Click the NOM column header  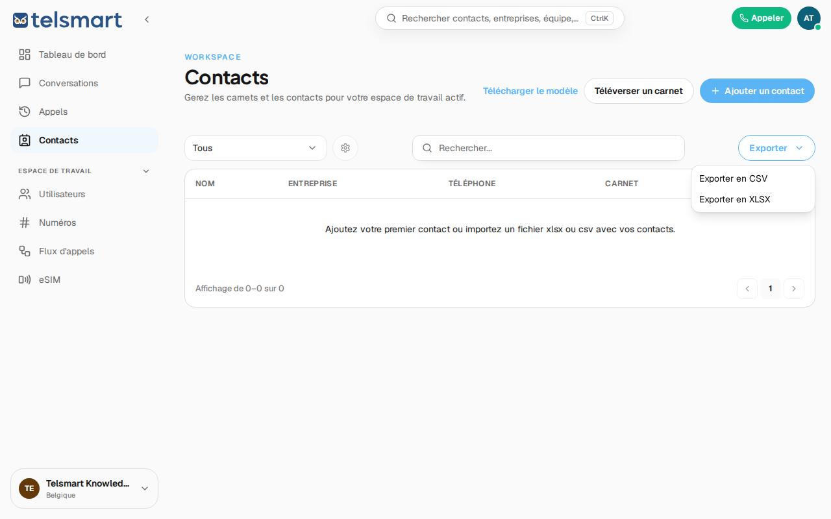click(x=205, y=184)
